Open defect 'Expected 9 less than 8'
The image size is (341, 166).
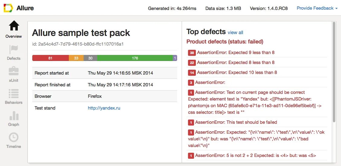pyautogui.click(x=235, y=53)
